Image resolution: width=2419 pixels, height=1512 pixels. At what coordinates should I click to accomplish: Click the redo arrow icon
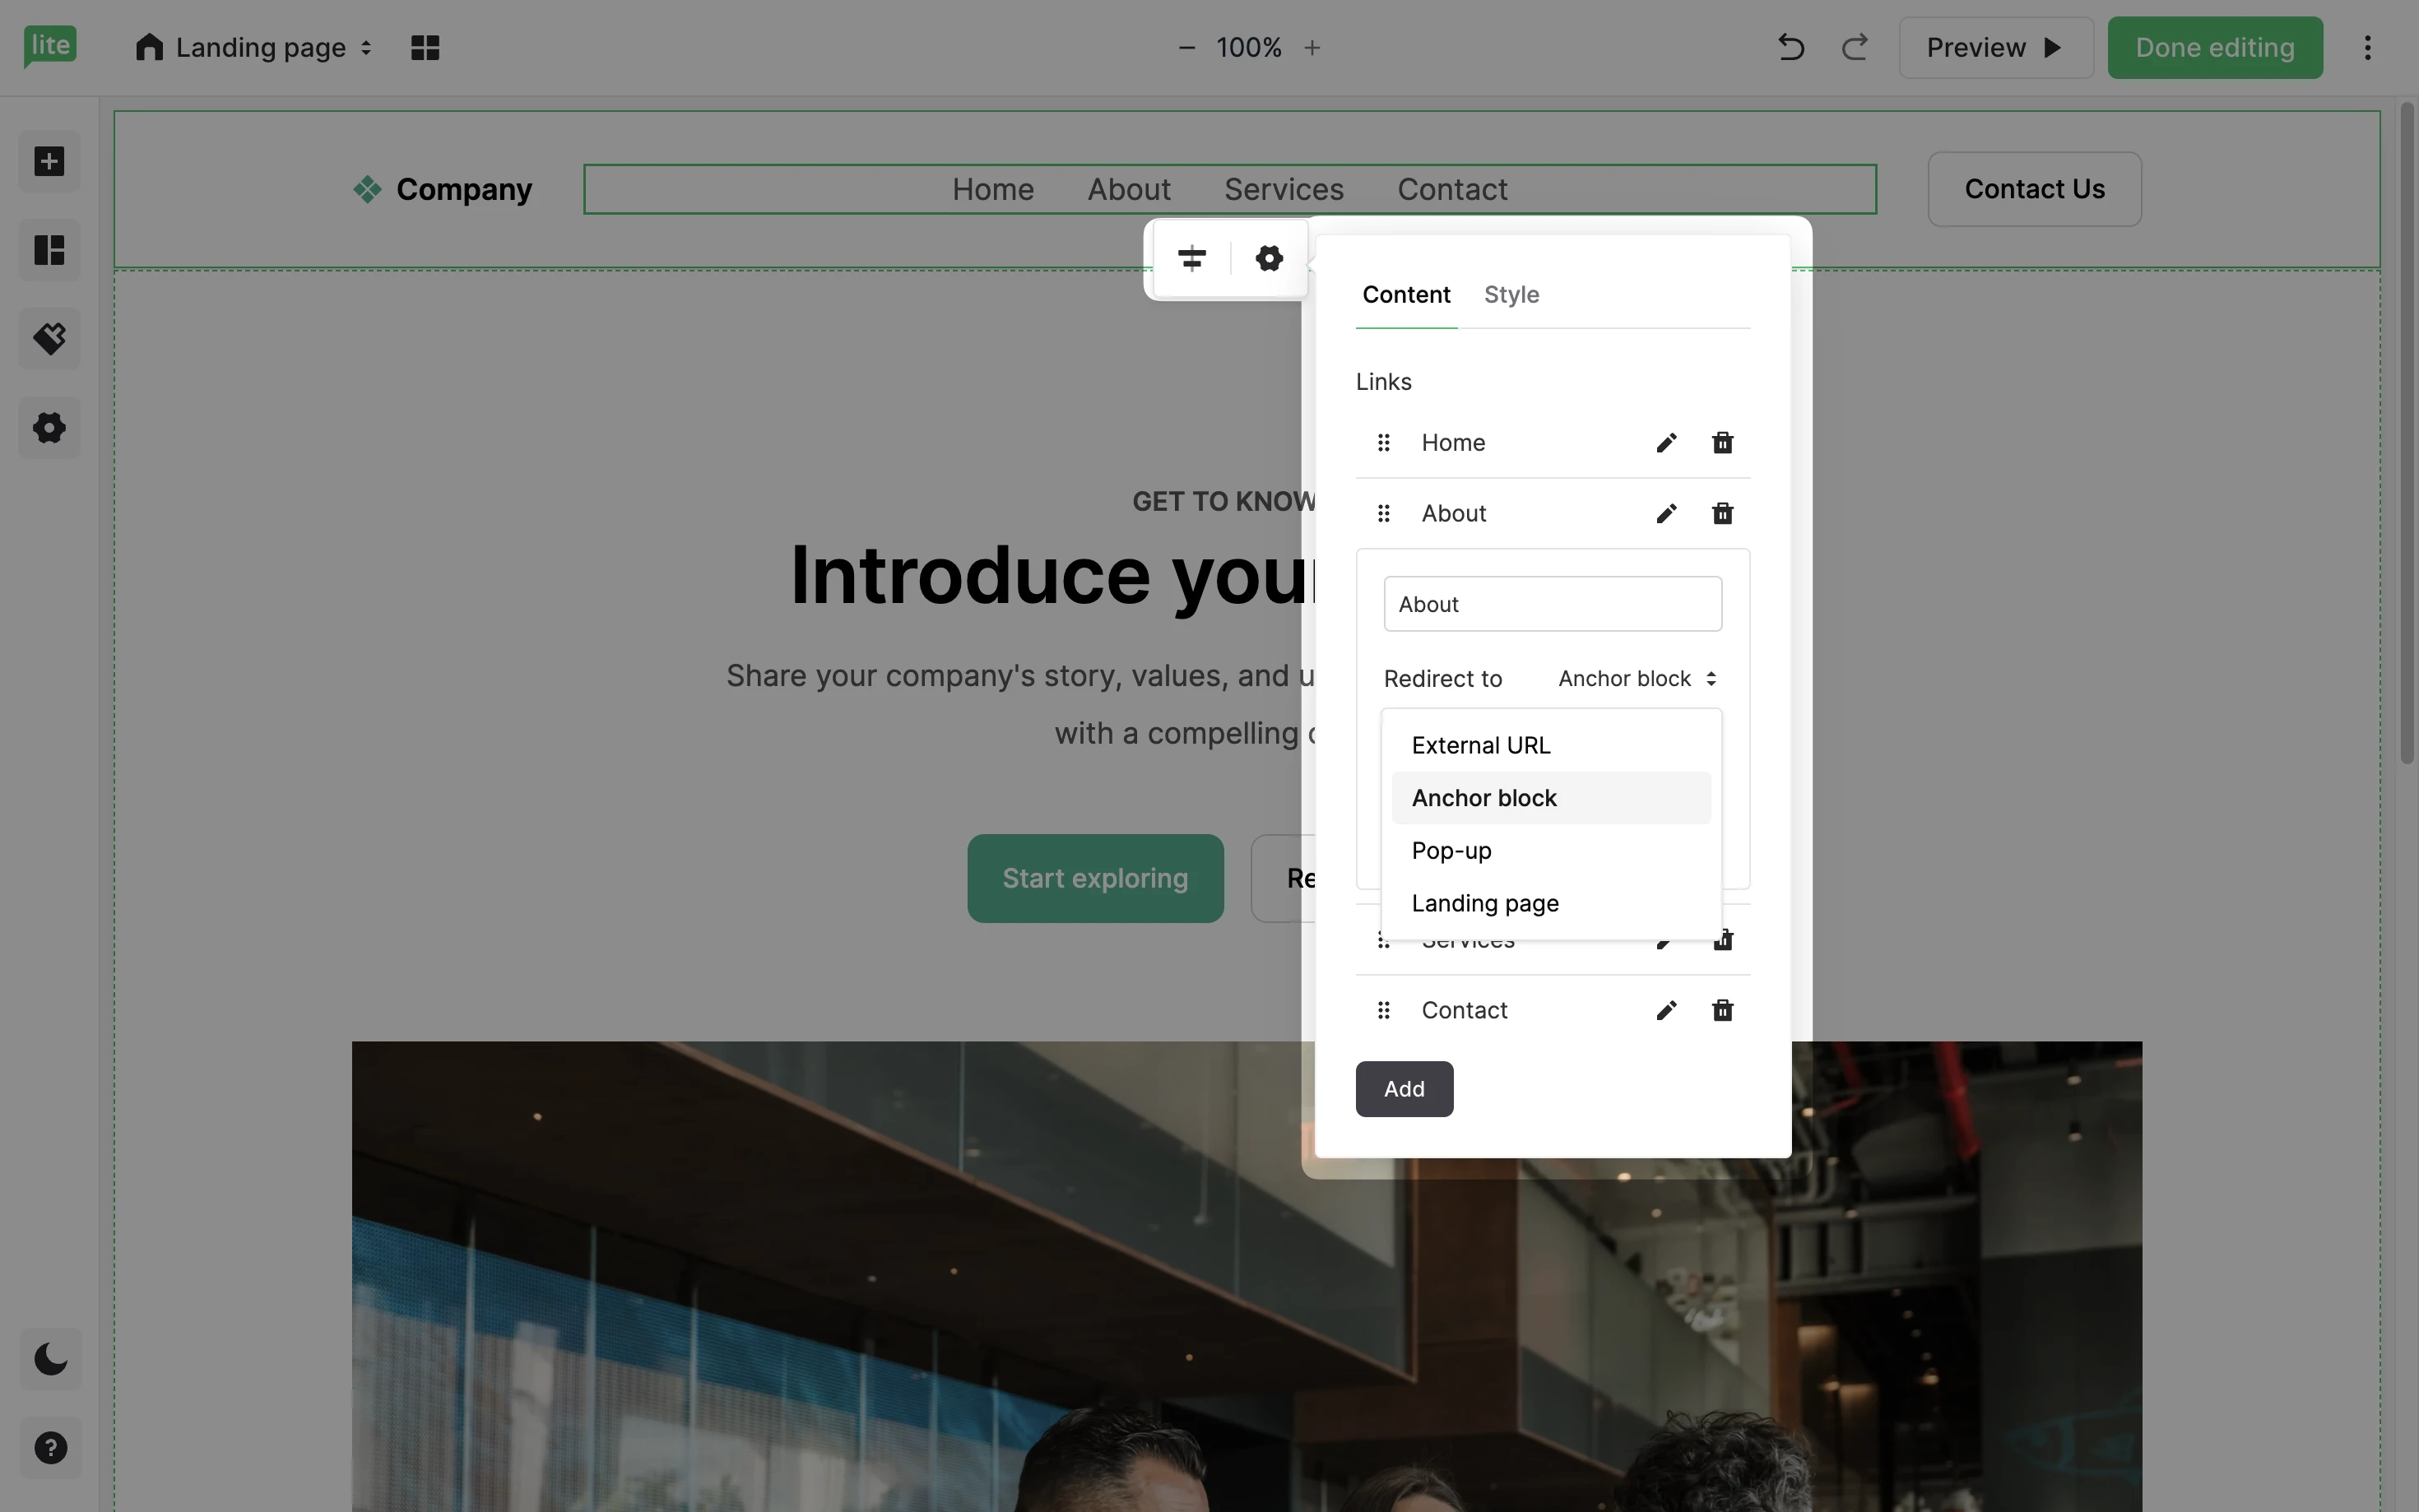(1855, 48)
